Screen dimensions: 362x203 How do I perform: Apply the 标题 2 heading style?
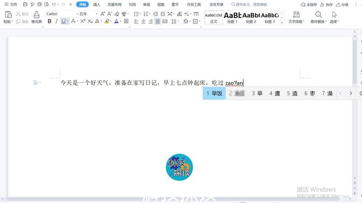click(251, 18)
